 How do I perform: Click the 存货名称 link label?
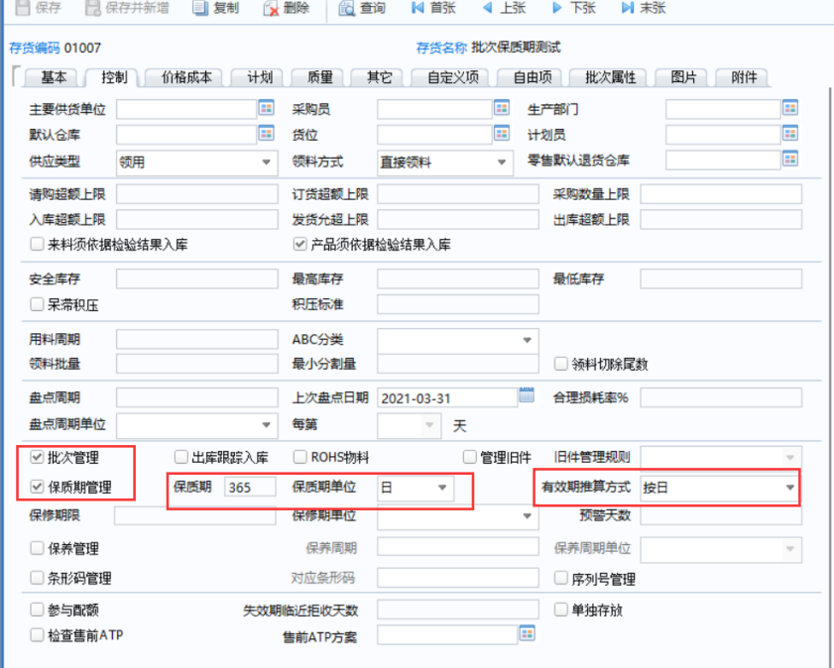coord(441,48)
